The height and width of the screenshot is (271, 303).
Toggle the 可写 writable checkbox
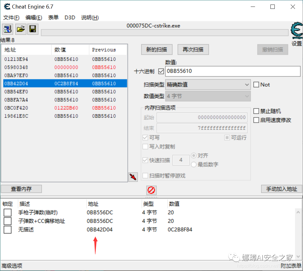coord(145,138)
